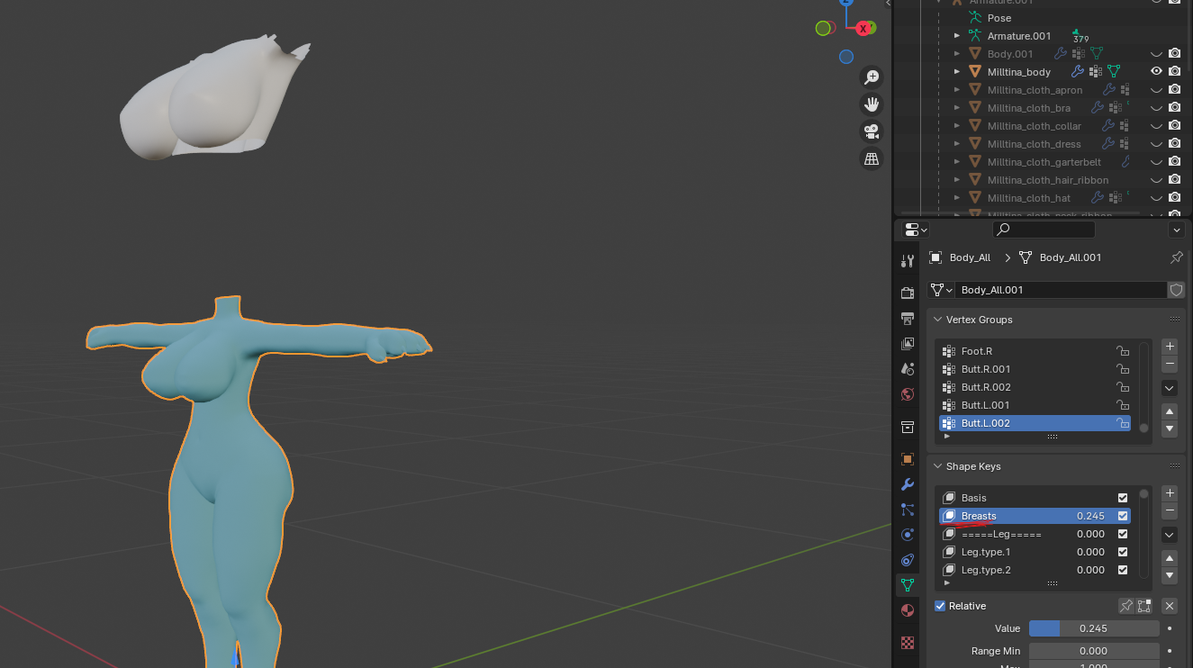Image resolution: width=1193 pixels, height=668 pixels.
Task: Expand the Armature.001 data row
Action: point(957,36)
